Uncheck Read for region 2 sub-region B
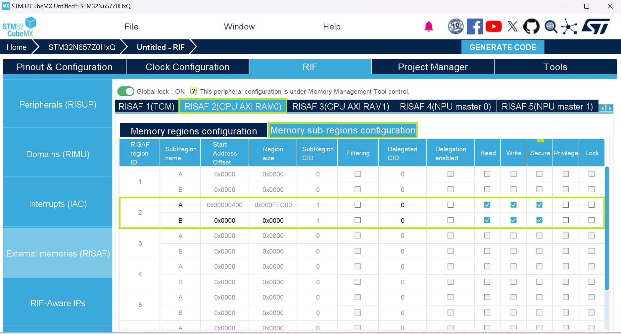 click(487, 220)
